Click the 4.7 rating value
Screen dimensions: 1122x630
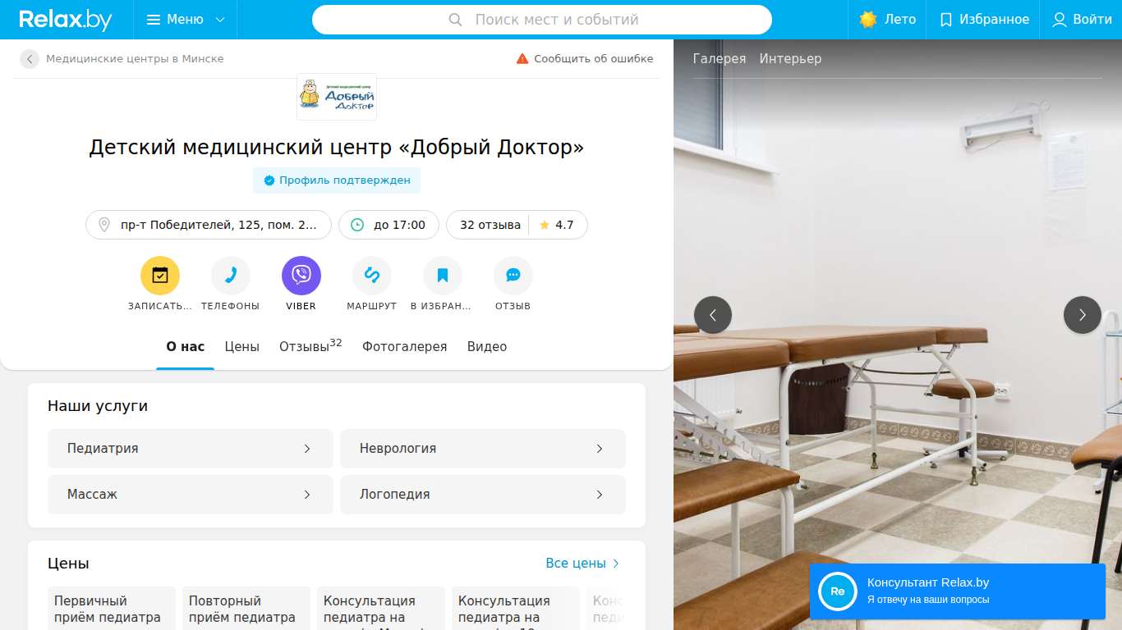(x=564, y=225)
